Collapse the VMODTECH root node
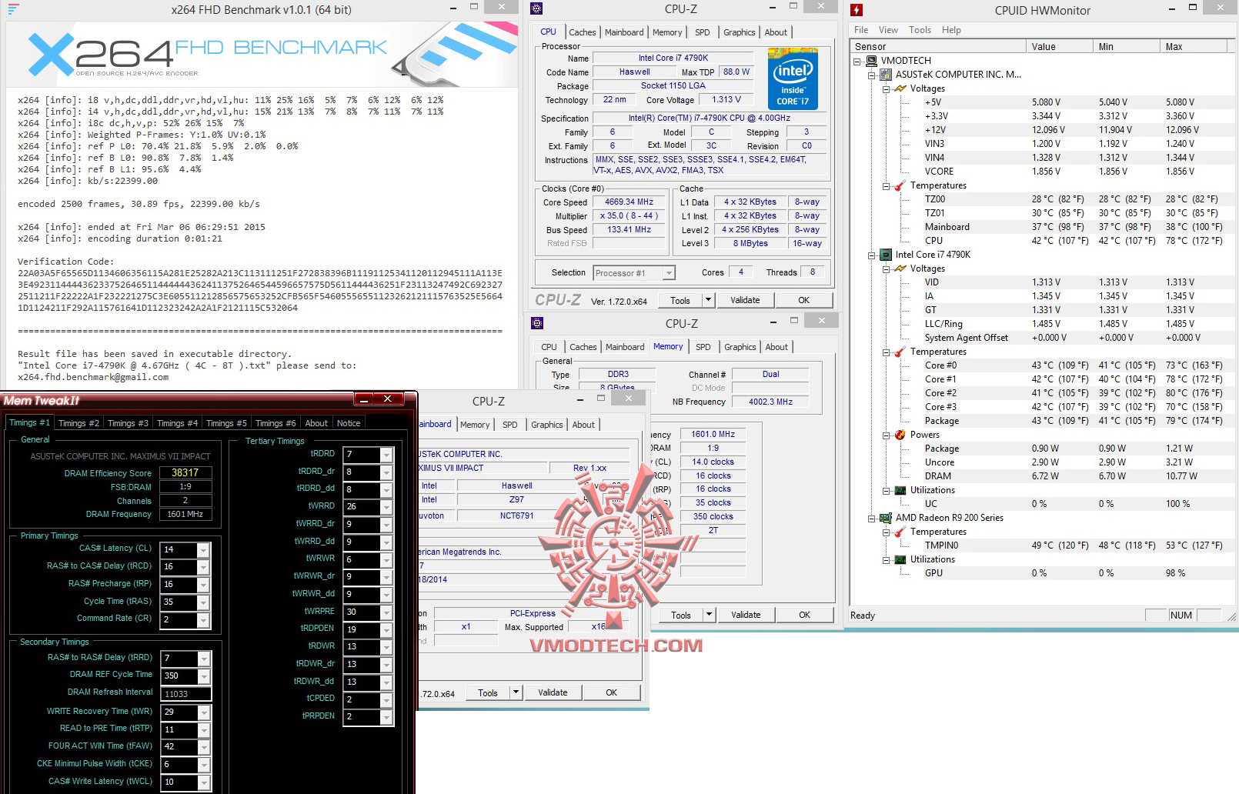This screenshot has width=1239, height=794. tap(857, 61)
